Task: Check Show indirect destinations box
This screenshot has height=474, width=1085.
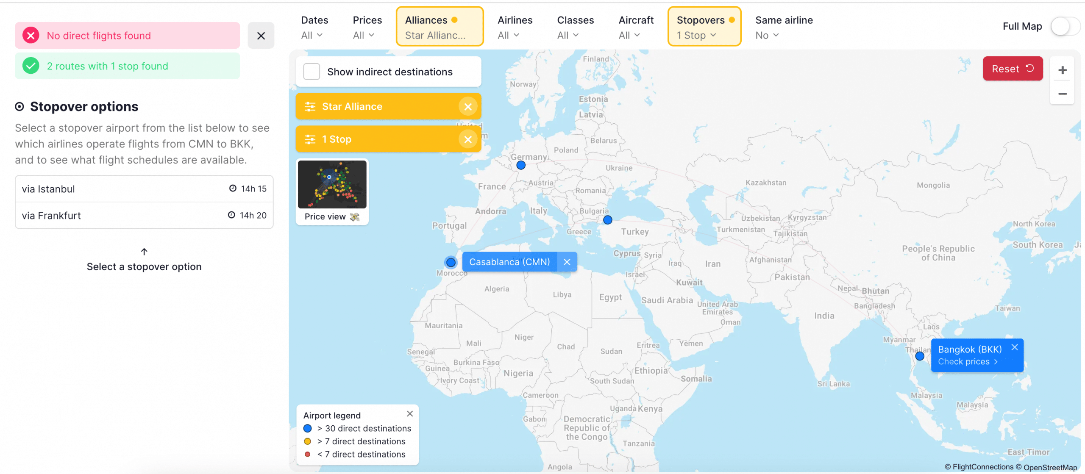Action: click(312, 72)
